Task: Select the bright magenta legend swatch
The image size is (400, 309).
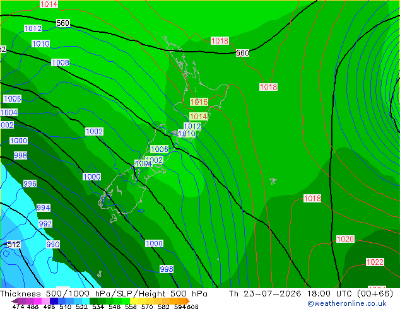Action: click(38, 301)
